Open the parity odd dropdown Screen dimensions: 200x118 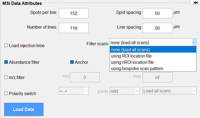[124, 91]
